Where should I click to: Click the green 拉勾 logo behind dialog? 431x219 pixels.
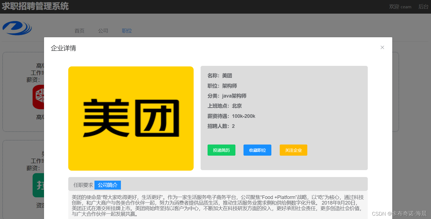[38, 185]
